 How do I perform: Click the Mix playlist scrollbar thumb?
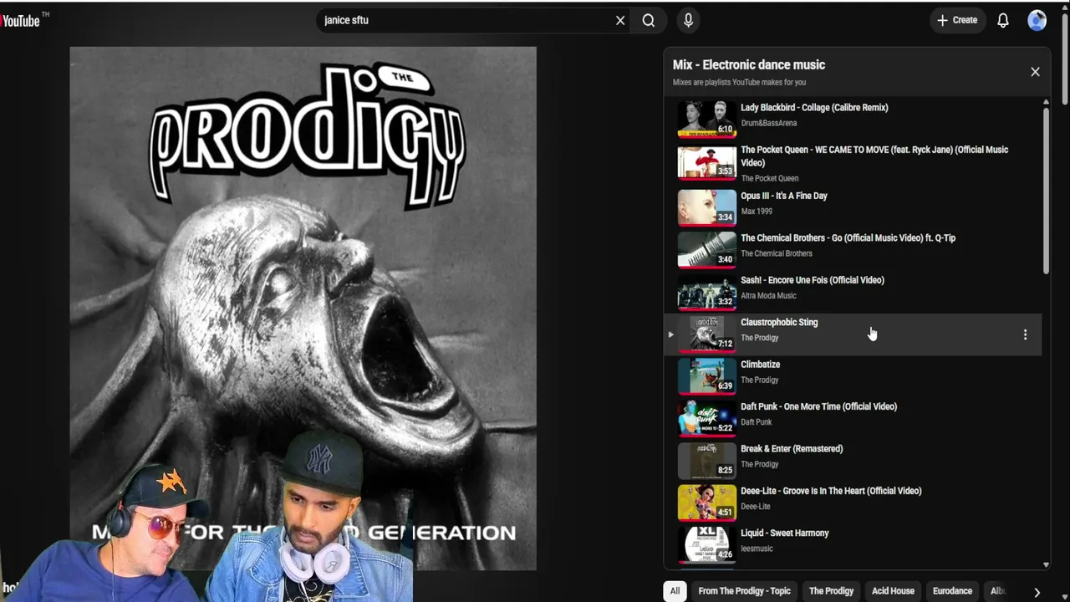[1046, 190]
